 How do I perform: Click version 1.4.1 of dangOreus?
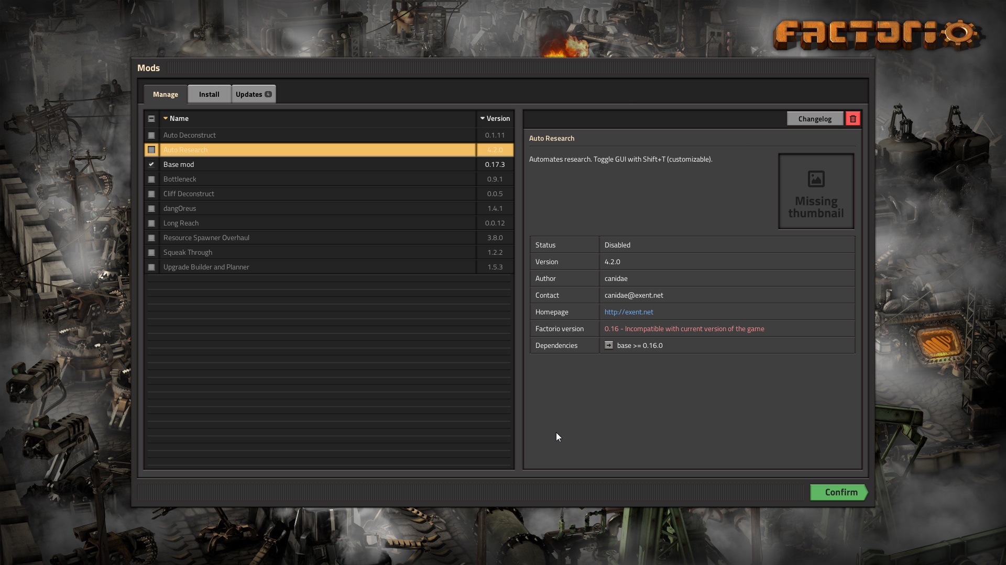pyautogui.click(x=495, y=209)
